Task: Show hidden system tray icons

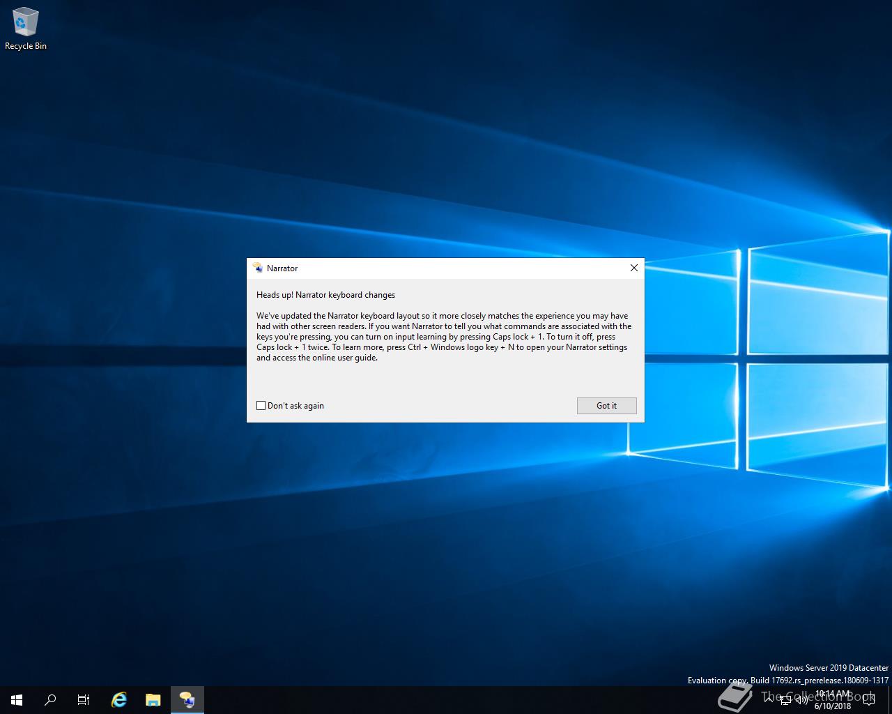Action: tap(769, 699)
